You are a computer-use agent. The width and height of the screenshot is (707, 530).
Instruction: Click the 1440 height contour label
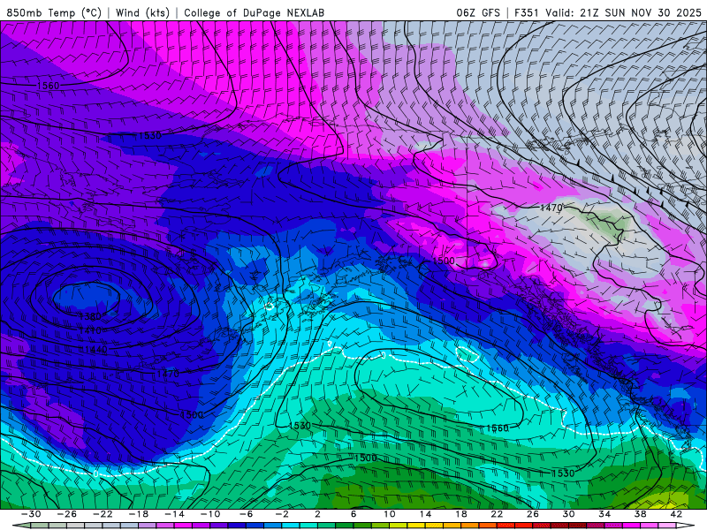[95, 349]
